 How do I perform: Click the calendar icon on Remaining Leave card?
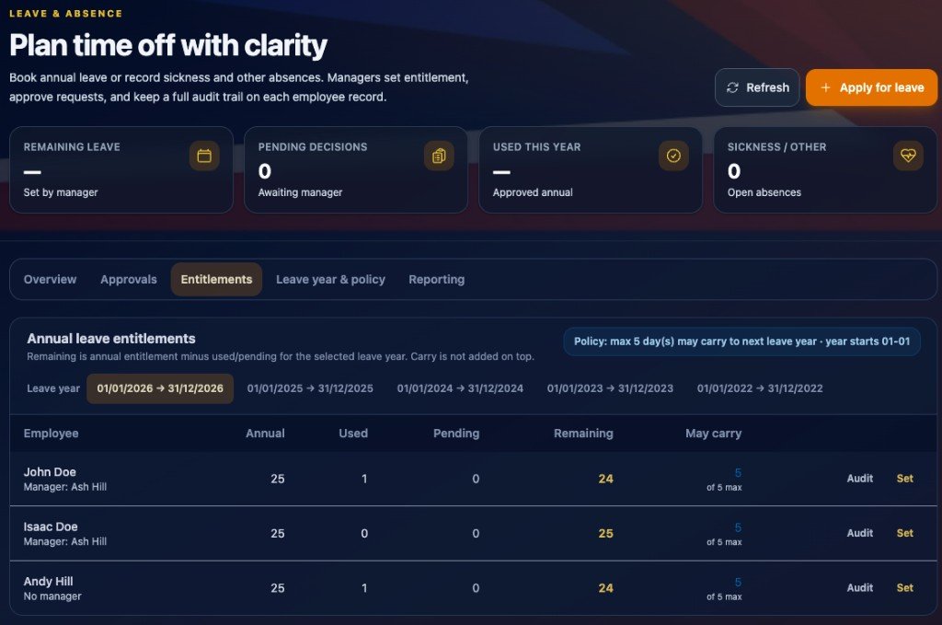[204, 156]
